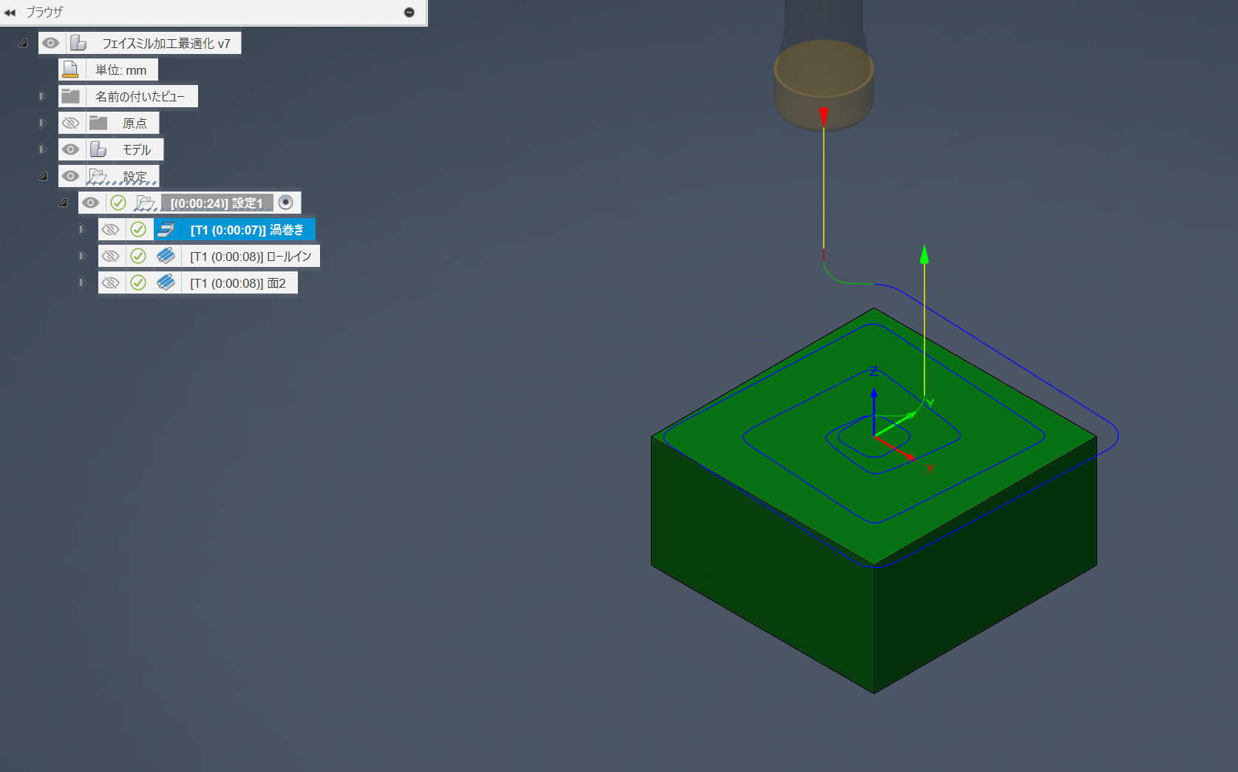This screenshot has height=772, width=1238.
Task: Toggle visibility of the 渦巻き toolpath
Action: [112, 229]
